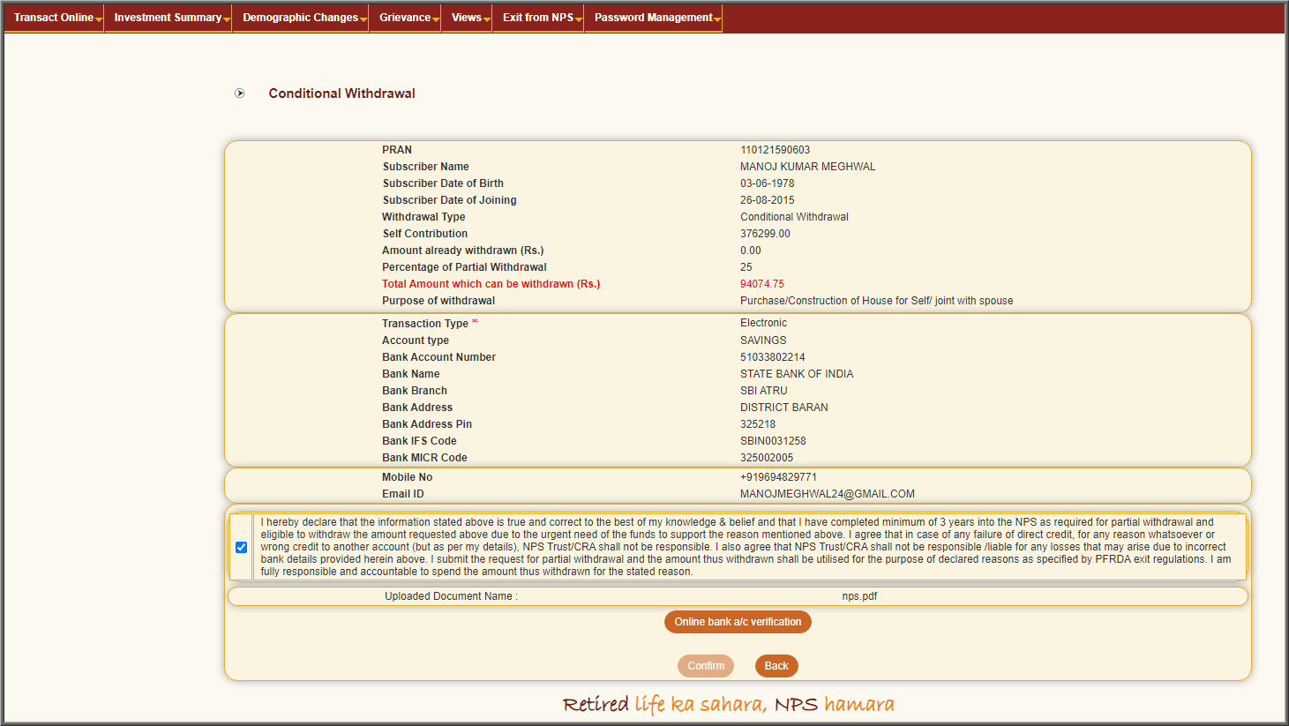Viewport: 1289px width, 726px height.
Task: Click the Back button
Action: [x=776, y=665]
